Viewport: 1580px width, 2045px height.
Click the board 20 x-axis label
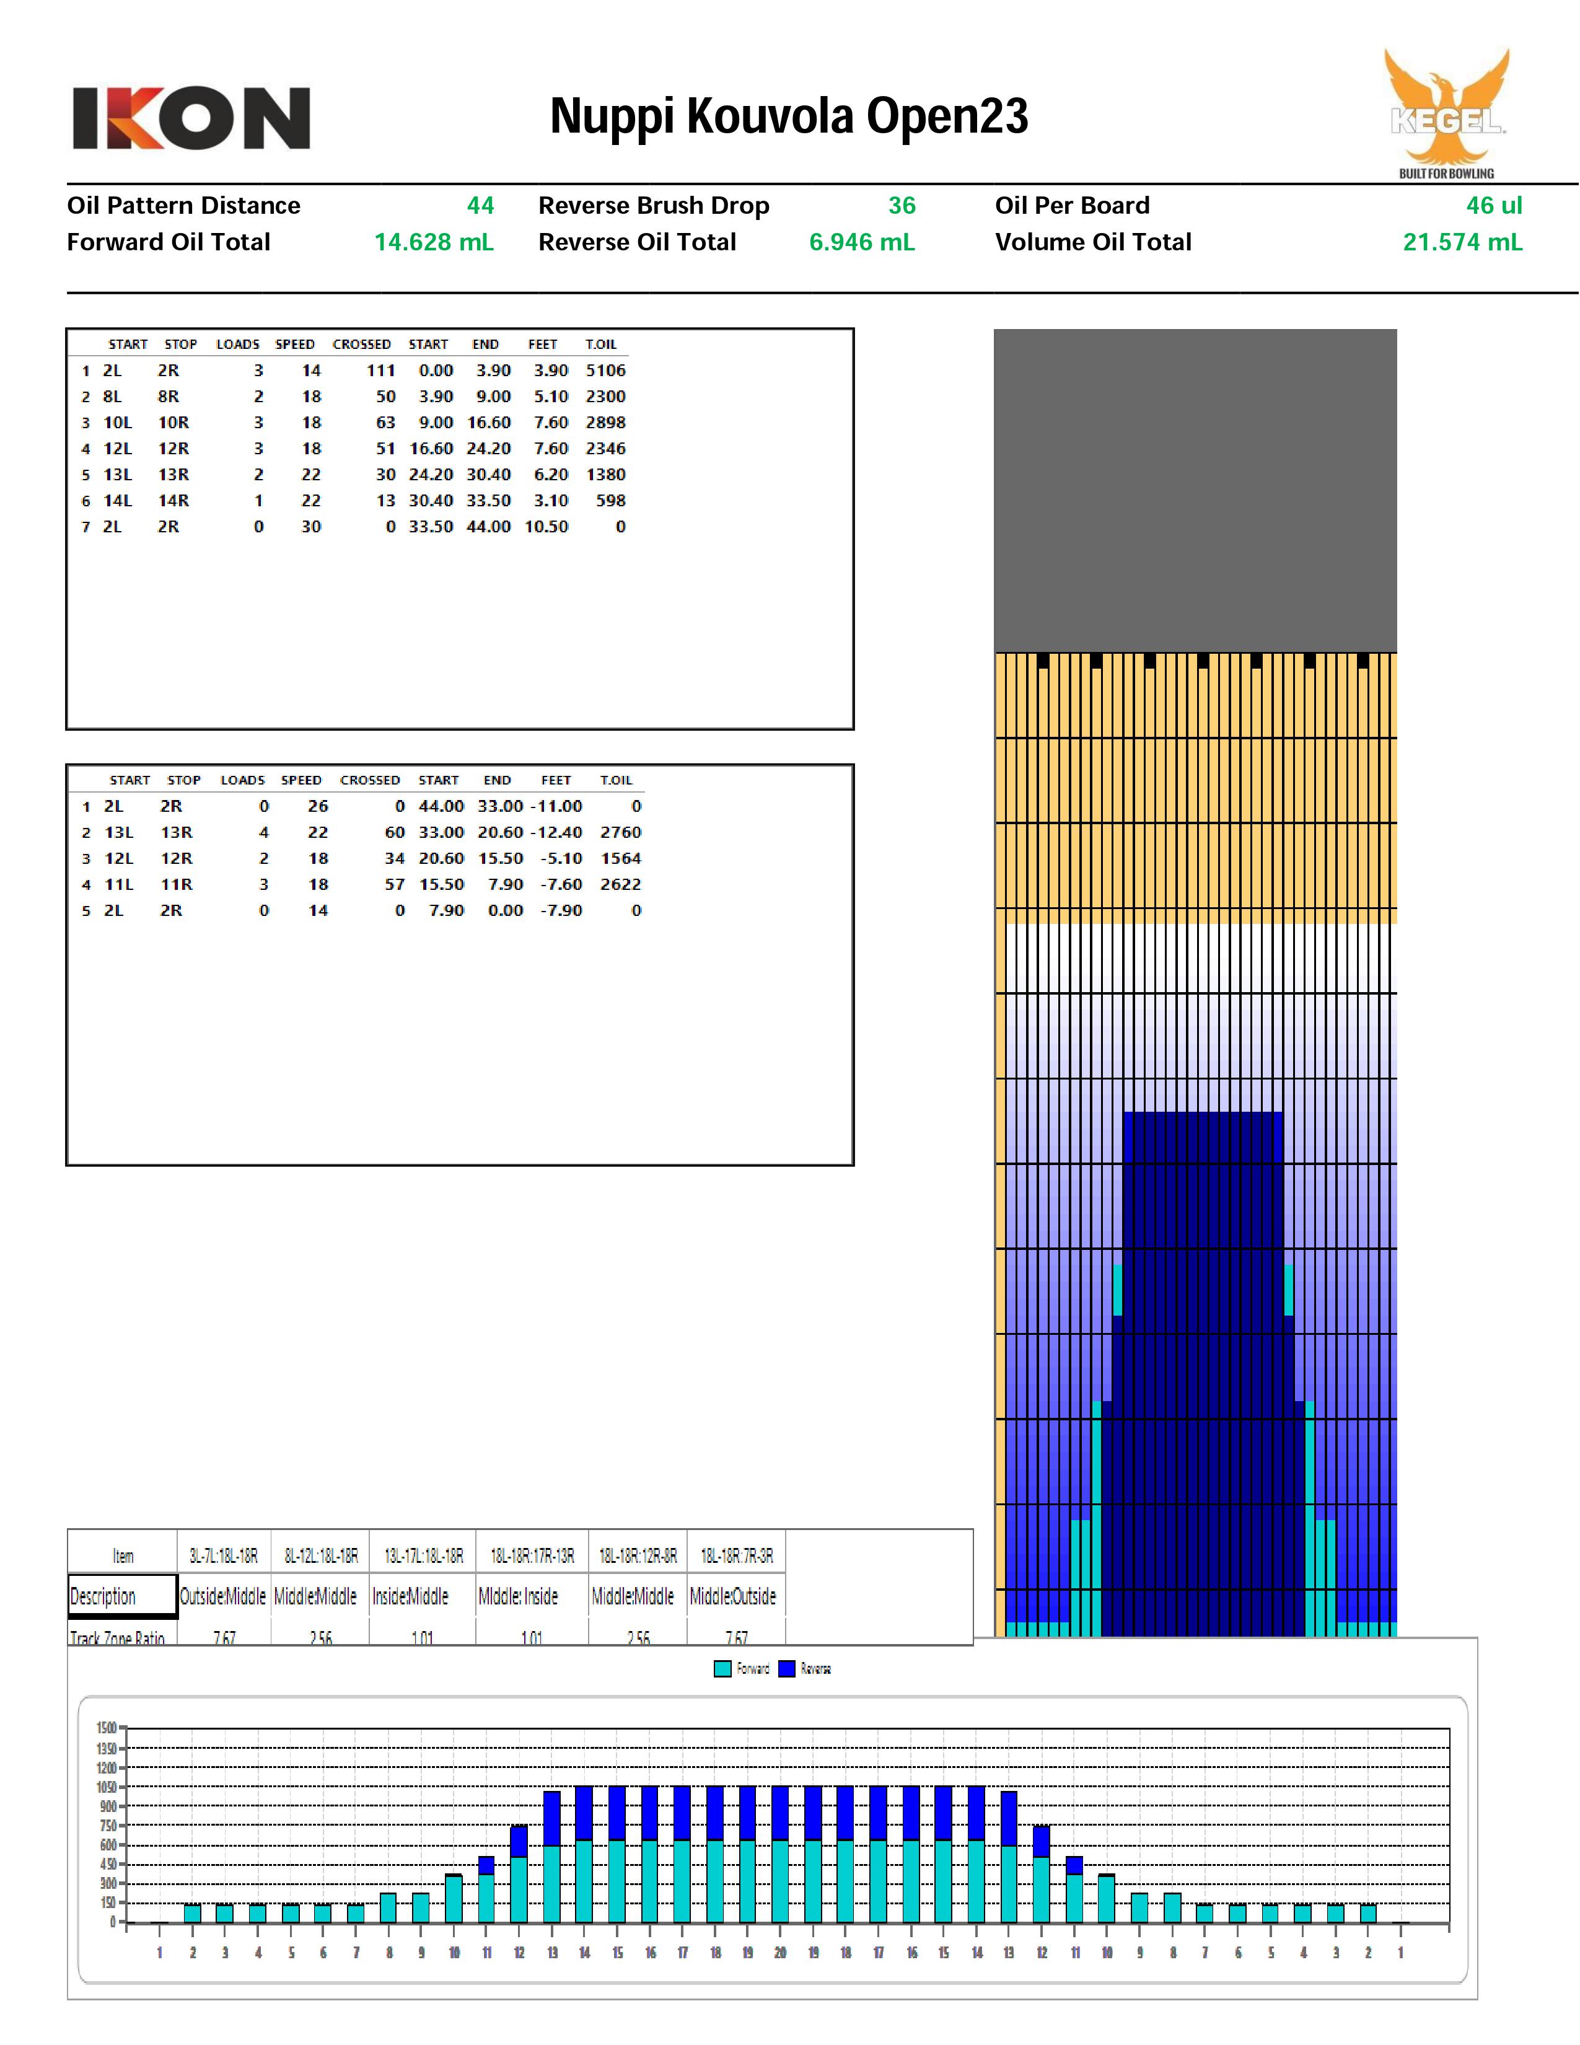point(779,1953)
